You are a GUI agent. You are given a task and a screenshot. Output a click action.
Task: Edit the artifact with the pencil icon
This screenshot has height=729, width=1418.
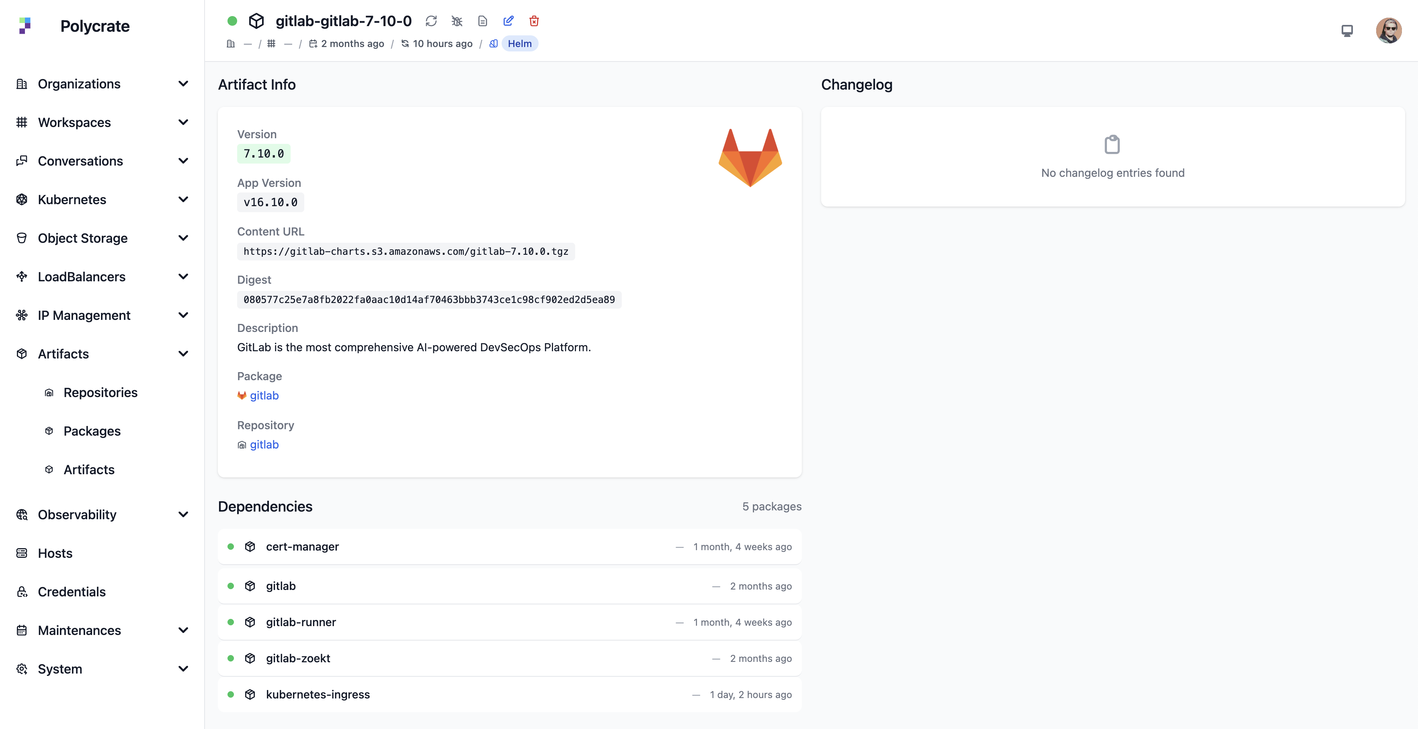508,21
